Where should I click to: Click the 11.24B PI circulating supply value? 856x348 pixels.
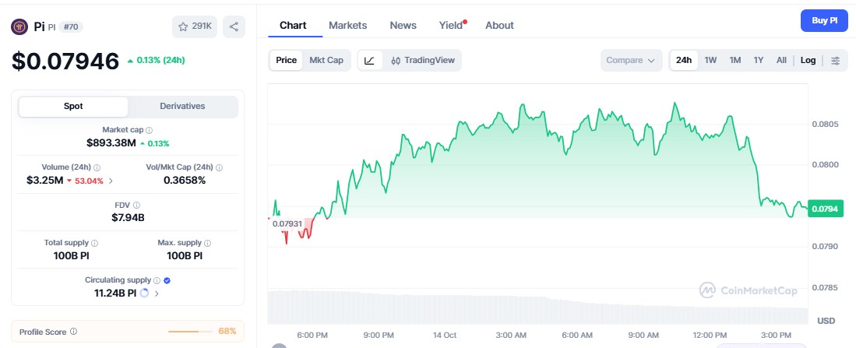point(115,294)
